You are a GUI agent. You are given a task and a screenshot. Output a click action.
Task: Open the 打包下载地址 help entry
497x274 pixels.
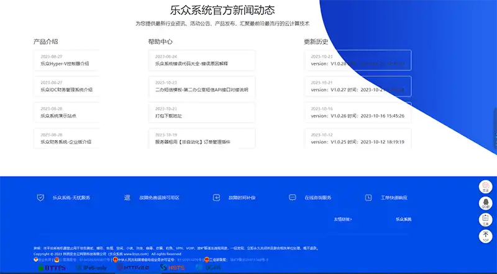click(x=168, y=115)
